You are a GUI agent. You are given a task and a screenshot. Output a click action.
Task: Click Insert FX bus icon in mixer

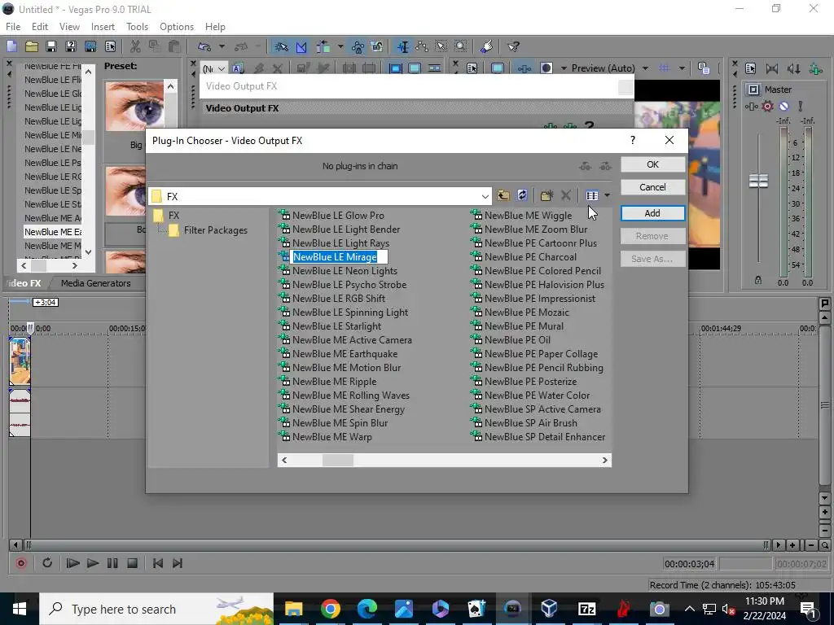click(815, 68)
